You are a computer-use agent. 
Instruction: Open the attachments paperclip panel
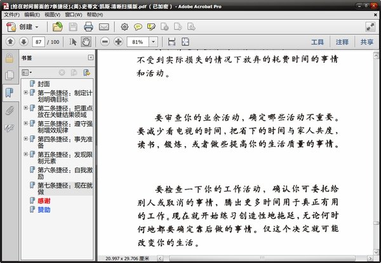pyautogui.click(x=10, y=110)
